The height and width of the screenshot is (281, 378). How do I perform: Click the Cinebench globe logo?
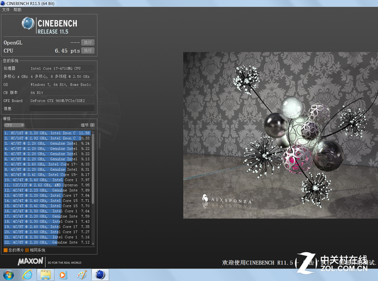click(28, 24)
